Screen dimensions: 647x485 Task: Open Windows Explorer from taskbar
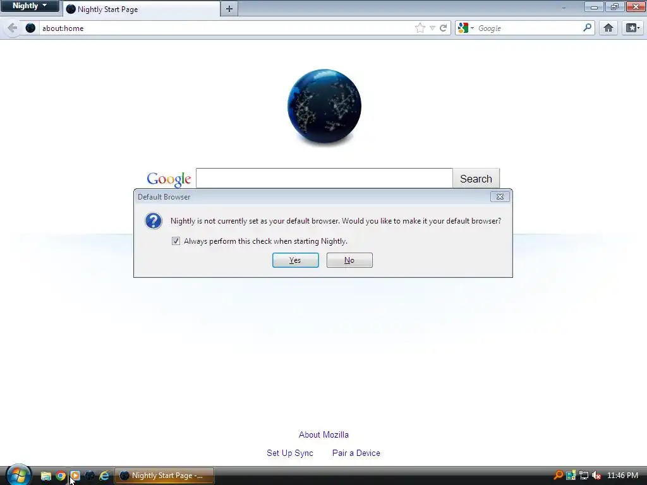45,476
